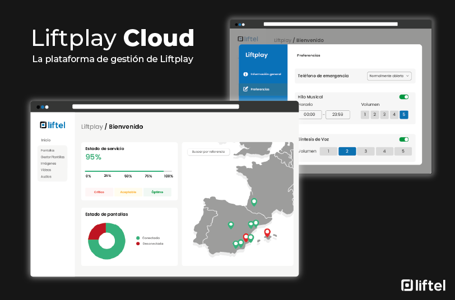
Task: Click the 00:00 Horario start time field
Action: pyautogui.click(x=310, y=115)
